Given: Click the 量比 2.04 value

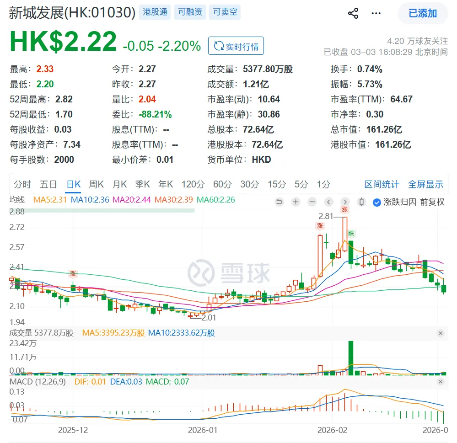Looking at the screenshot, I should (147, 99).
